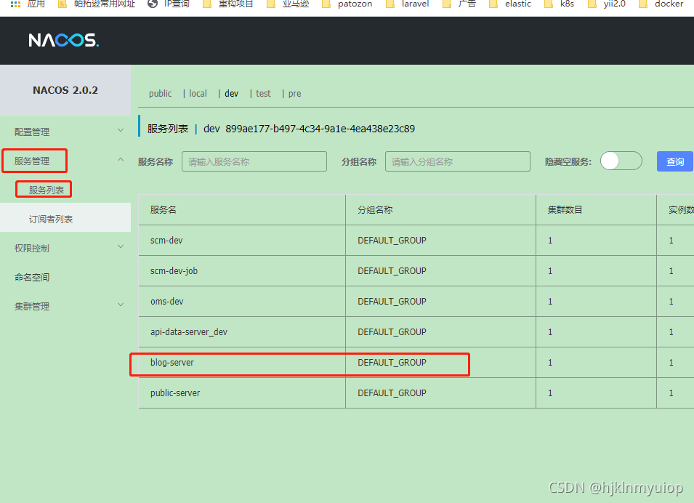Image resolution: width=694 pixels, height=503 pixels.
Task: Click the 服务名 column header
Action: [164, 210]
